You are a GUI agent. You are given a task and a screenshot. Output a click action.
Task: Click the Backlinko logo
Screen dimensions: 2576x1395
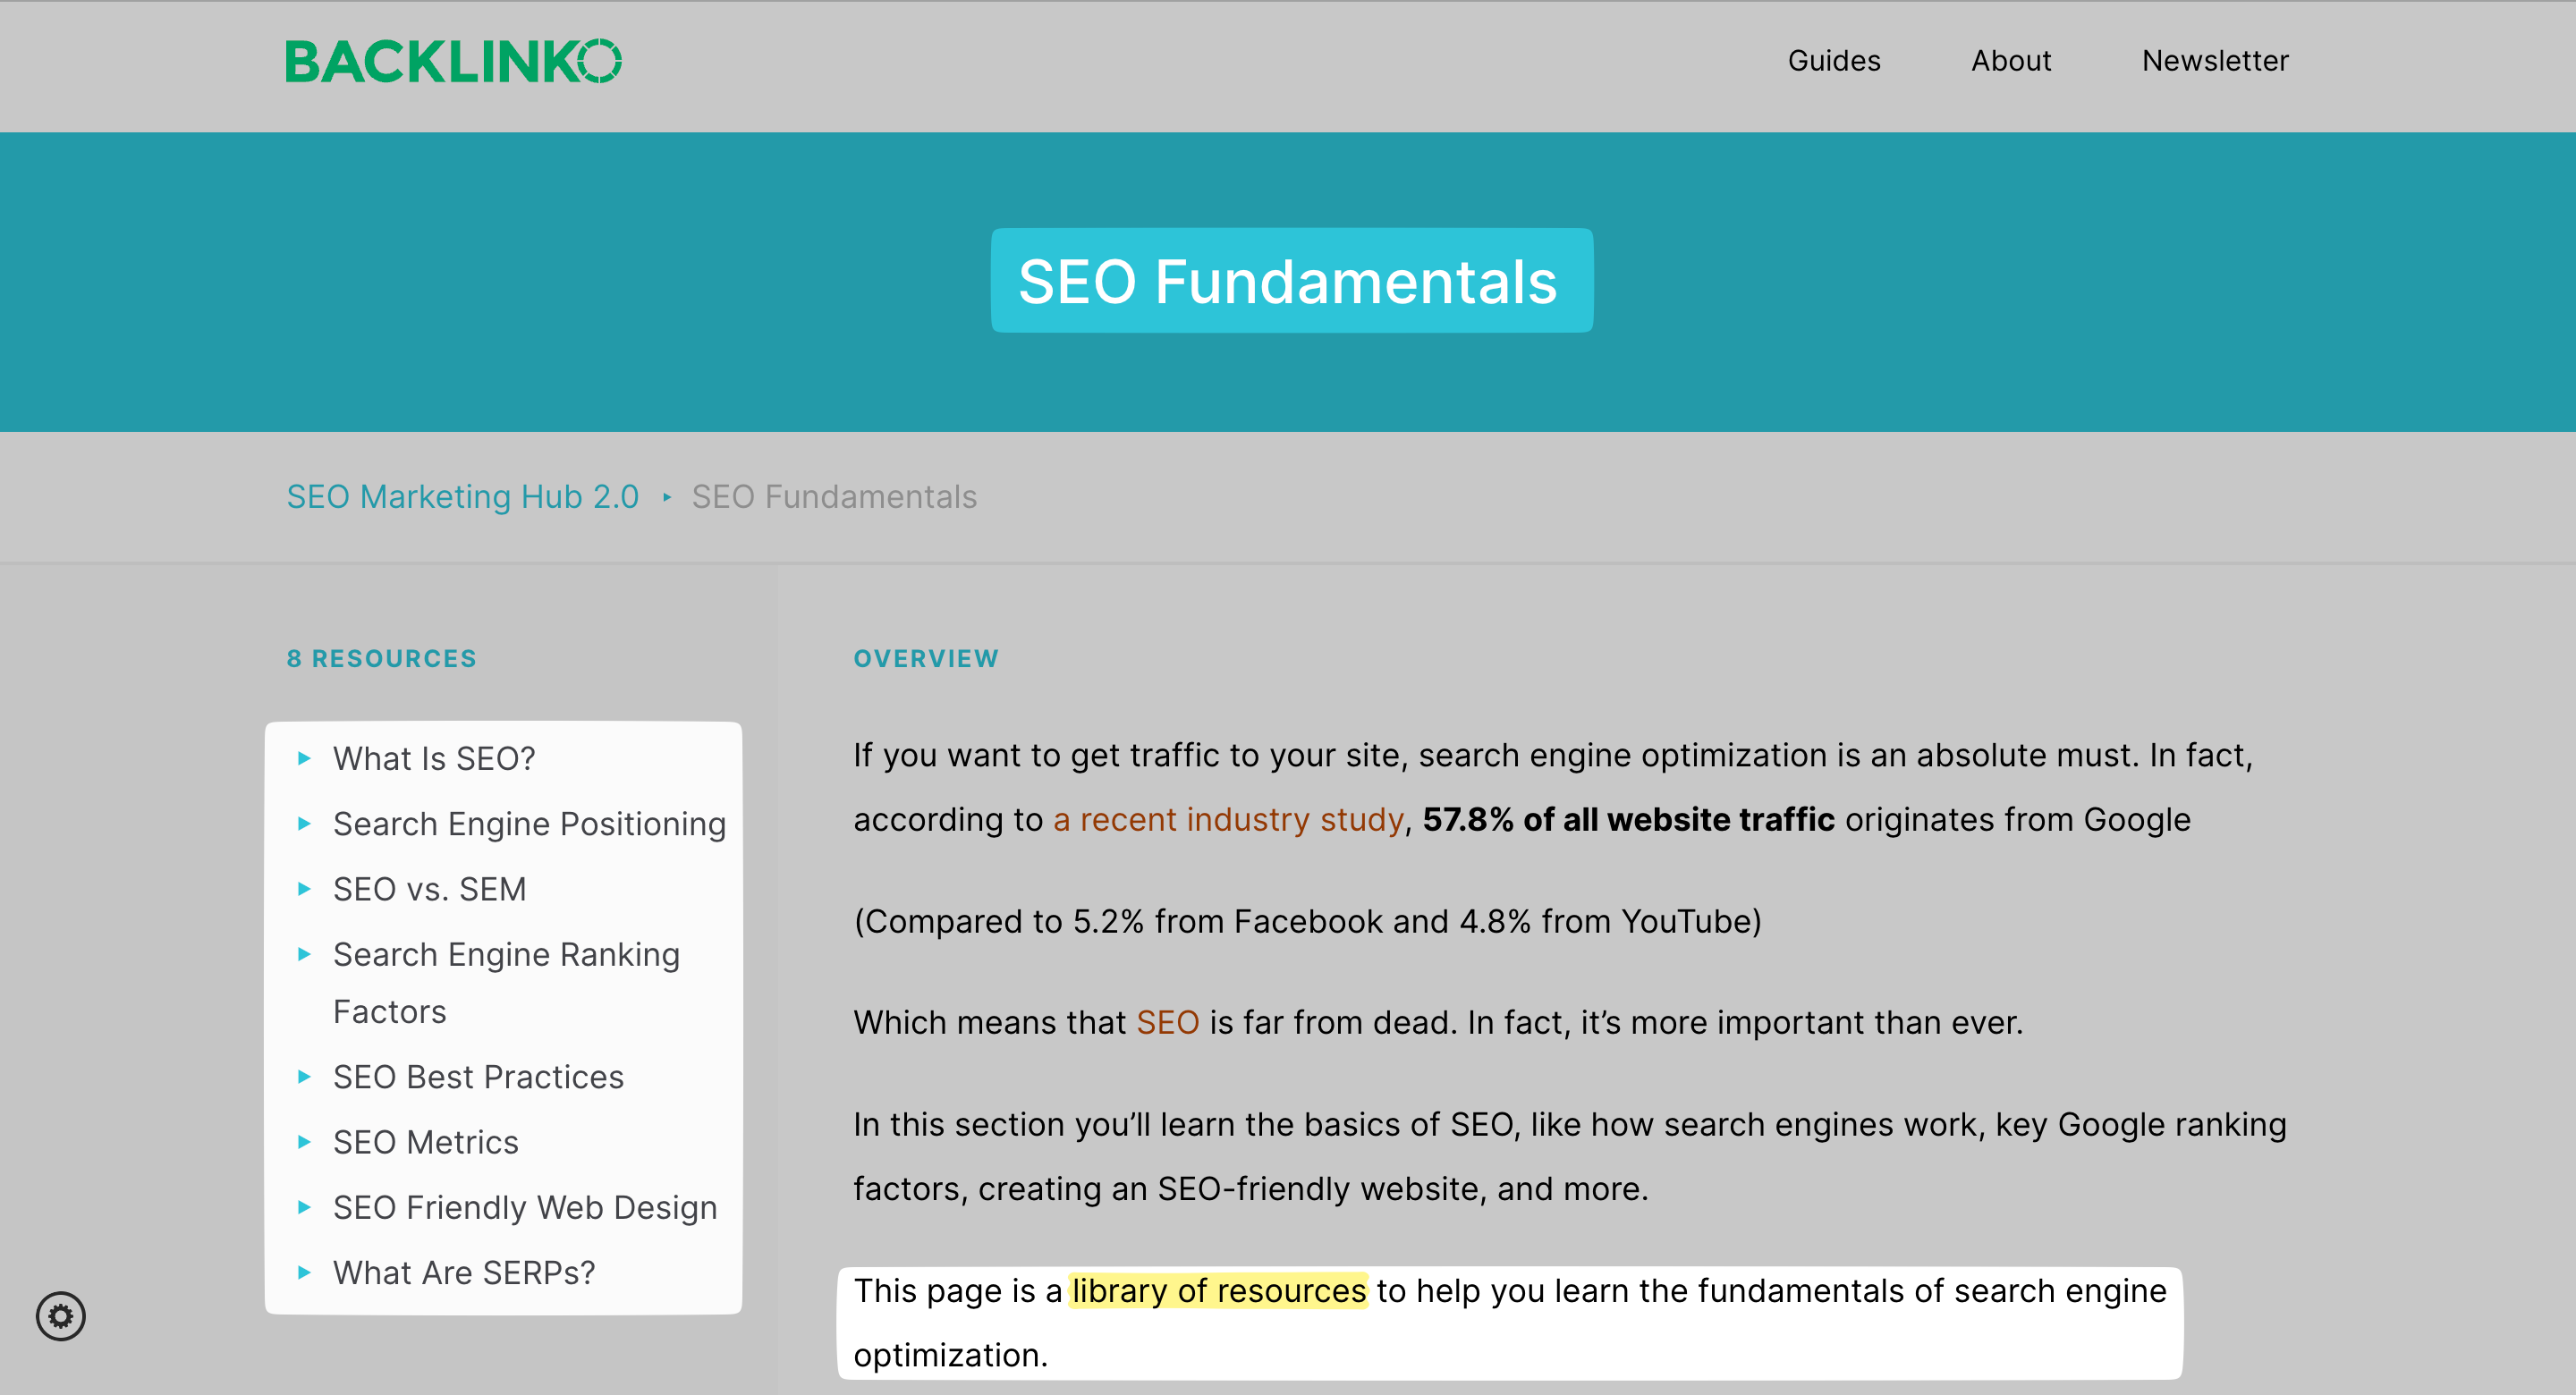tap(453, 61)
